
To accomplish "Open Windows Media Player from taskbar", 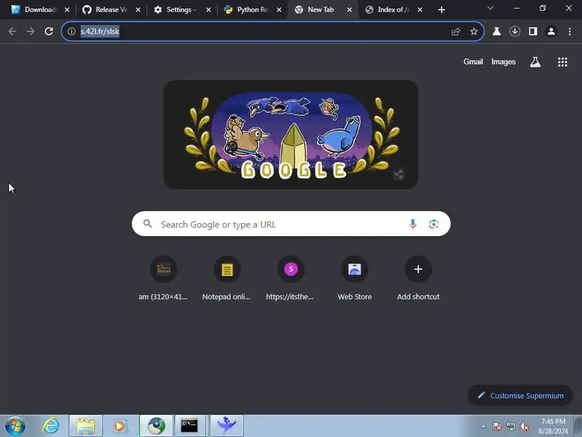I will point(120,426).
